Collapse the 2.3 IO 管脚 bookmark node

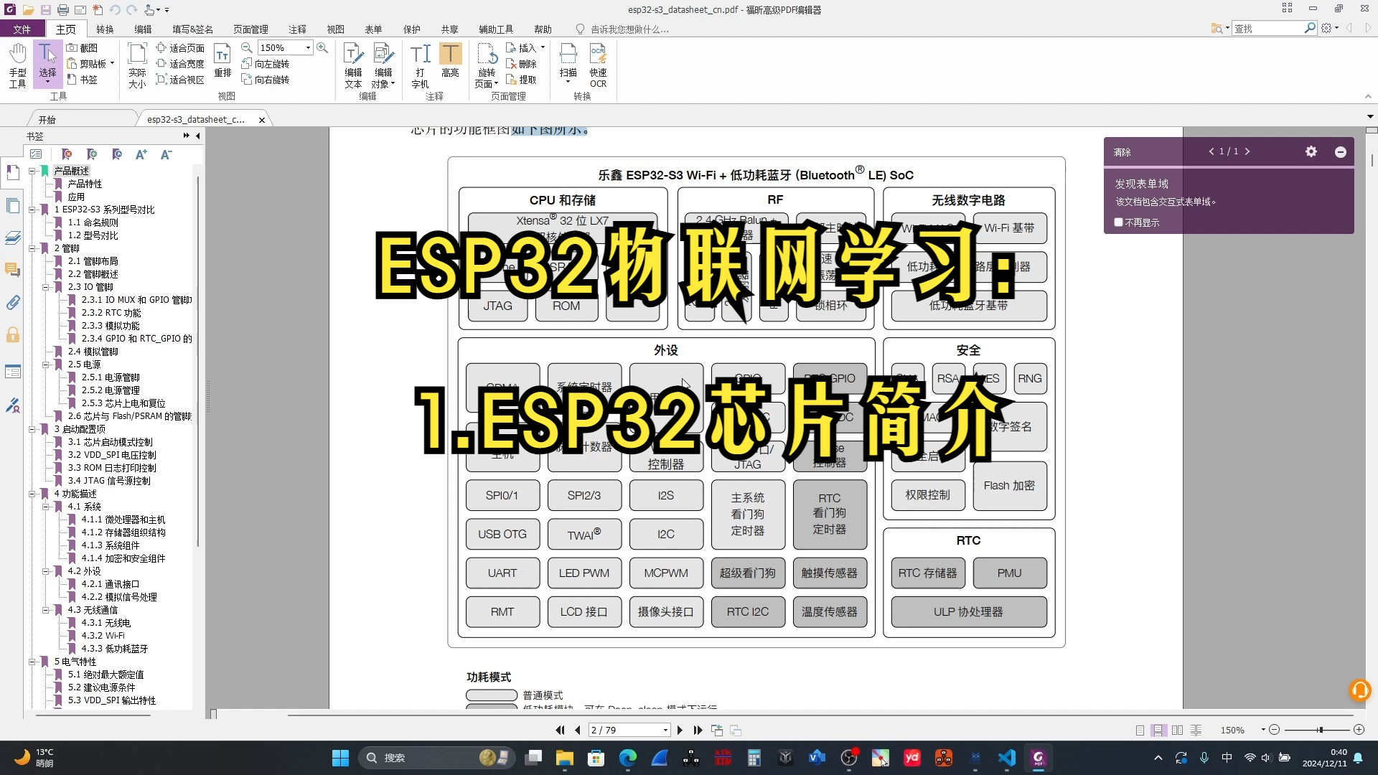coord(47,287)
